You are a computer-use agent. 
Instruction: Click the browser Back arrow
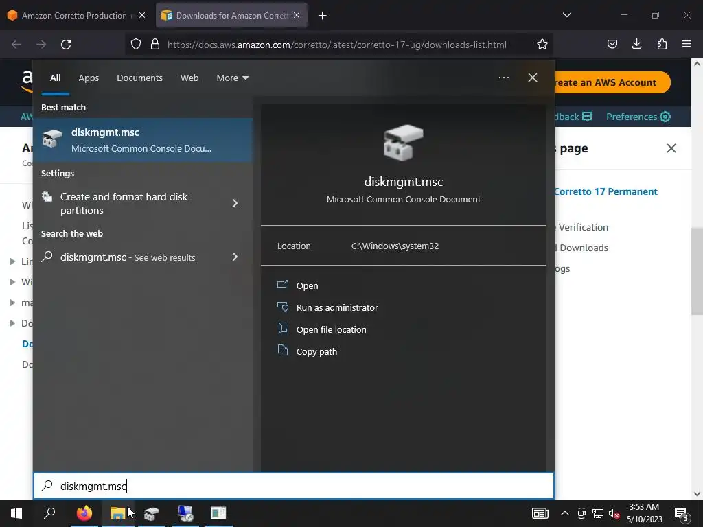click(x=16, y=45)
